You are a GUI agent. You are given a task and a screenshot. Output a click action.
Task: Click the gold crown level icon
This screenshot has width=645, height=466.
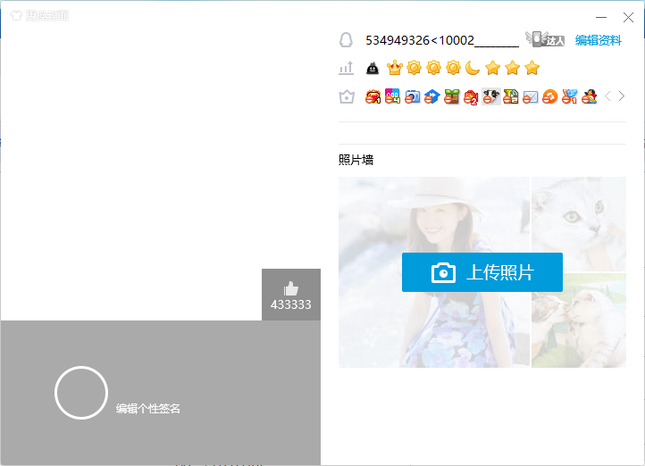[395, 68]
